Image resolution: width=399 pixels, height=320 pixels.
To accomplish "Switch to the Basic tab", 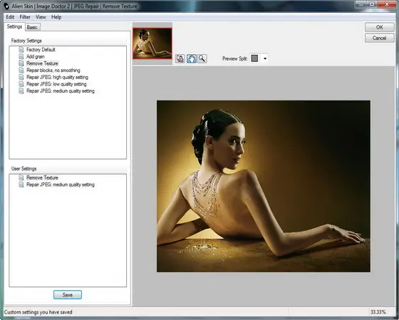I will pos(32,27).
